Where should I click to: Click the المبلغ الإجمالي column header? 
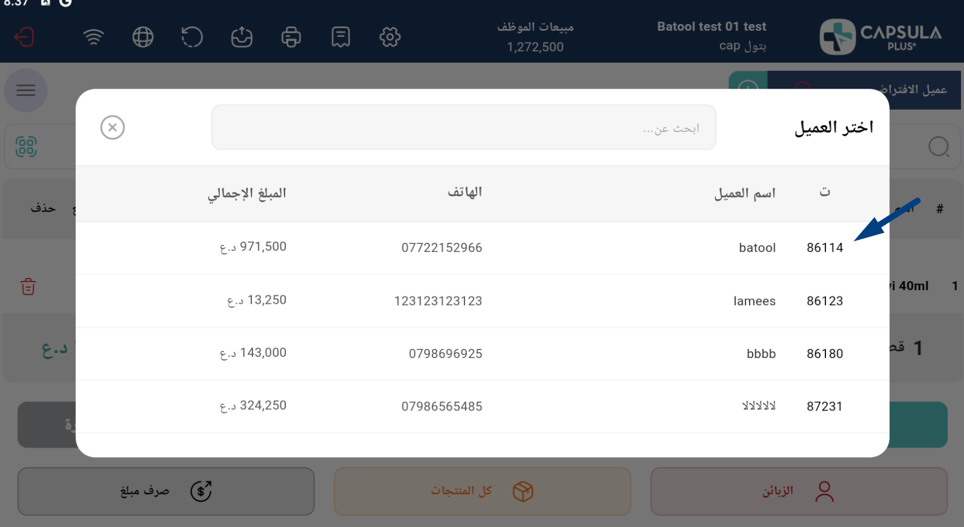coord(246,194)
